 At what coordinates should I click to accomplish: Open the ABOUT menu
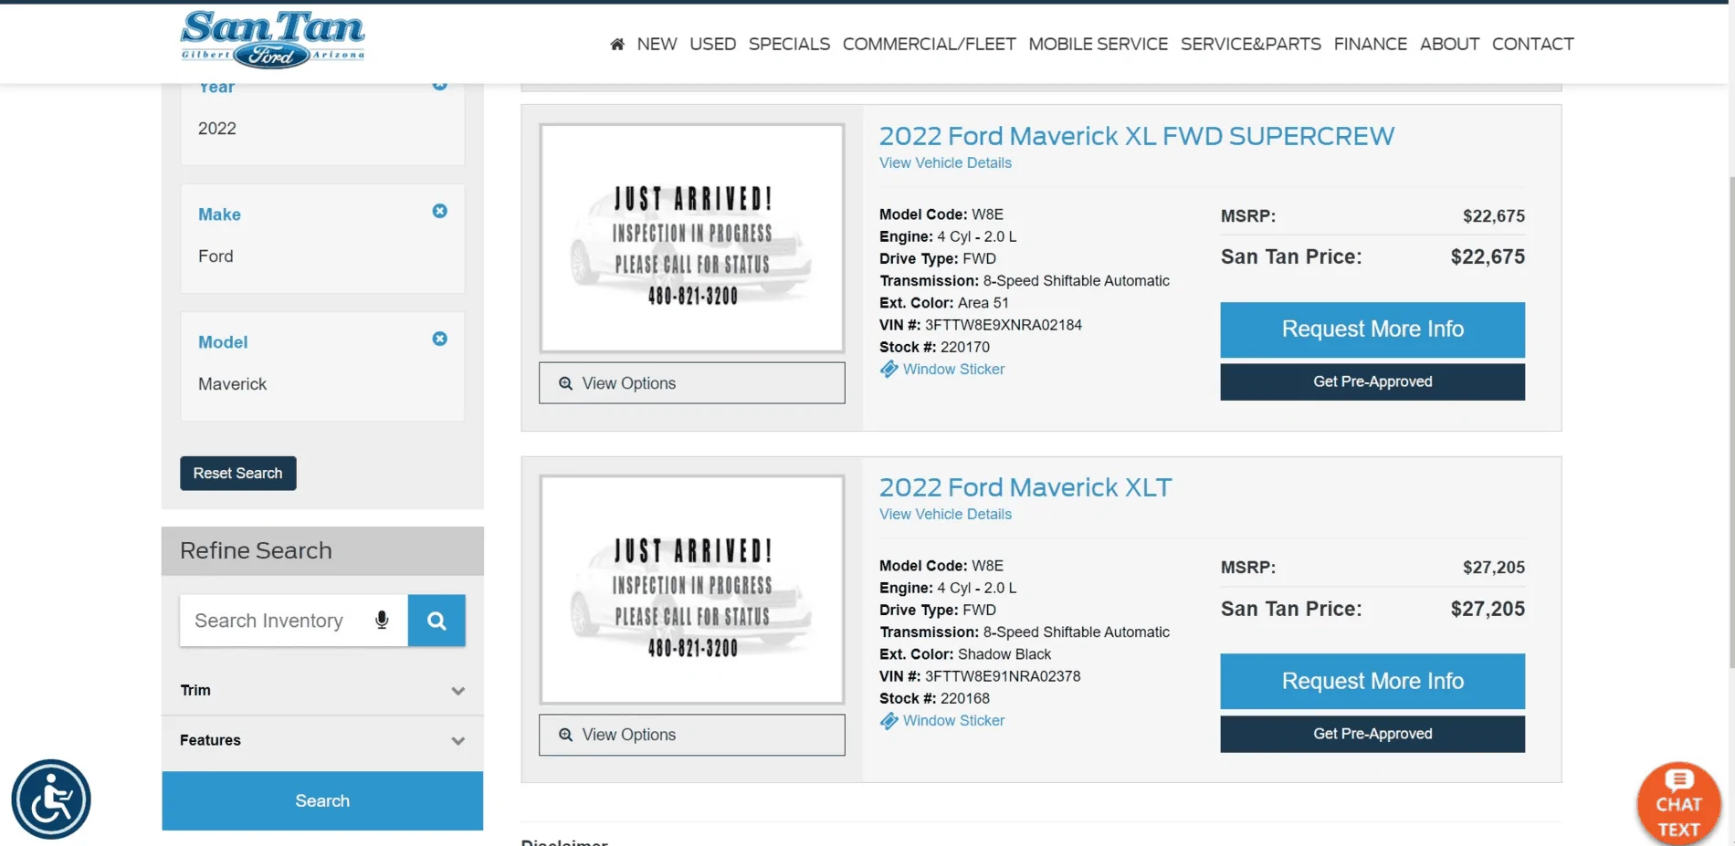[1450, 44]
